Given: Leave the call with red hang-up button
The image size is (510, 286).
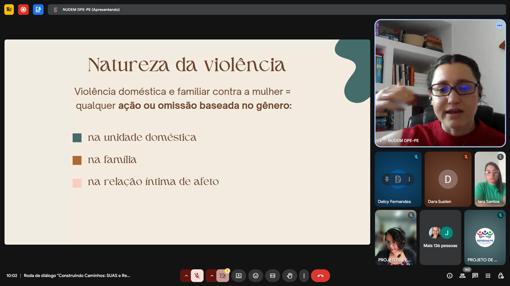Looking at the screenshot, I should (320, 276).
